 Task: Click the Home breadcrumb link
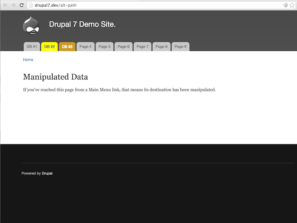pos(28,59)
